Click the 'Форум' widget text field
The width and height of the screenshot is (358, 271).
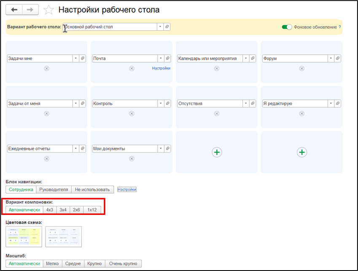[x=295, y=59]
